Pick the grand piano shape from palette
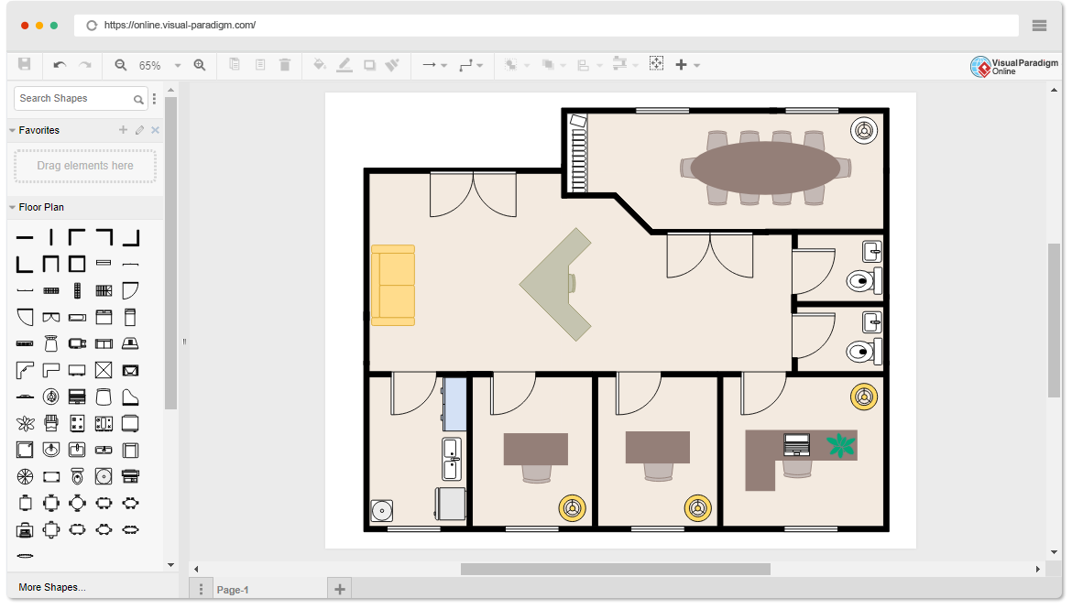Viewport: 1072px width, 609px height. click(131, 397)
